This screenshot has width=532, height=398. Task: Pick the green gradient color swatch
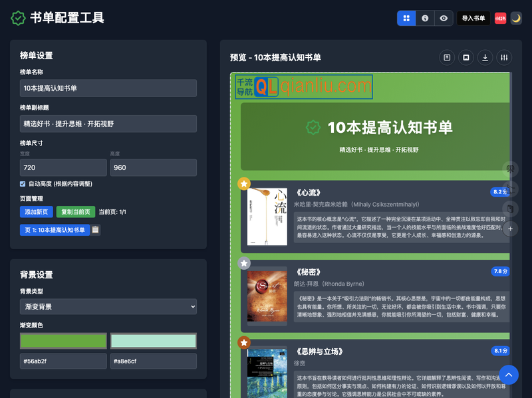(x=63, y=340)
